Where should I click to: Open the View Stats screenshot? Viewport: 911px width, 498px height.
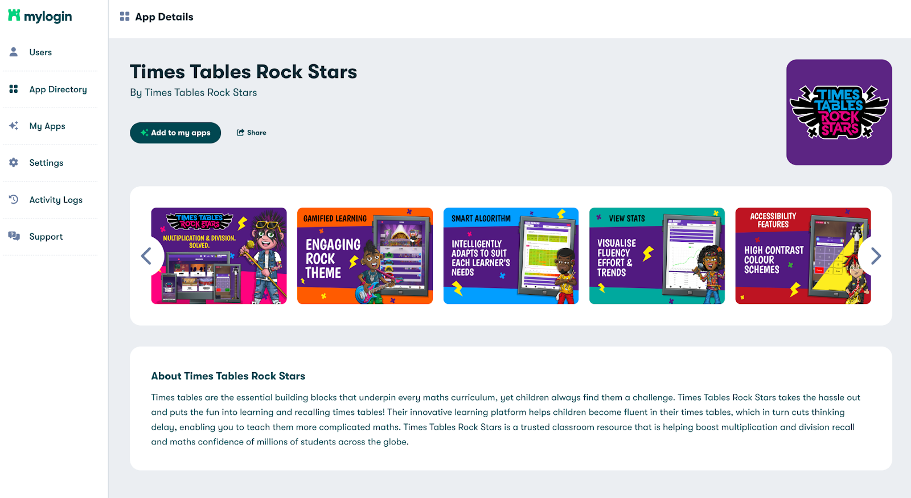click(657, 256)
